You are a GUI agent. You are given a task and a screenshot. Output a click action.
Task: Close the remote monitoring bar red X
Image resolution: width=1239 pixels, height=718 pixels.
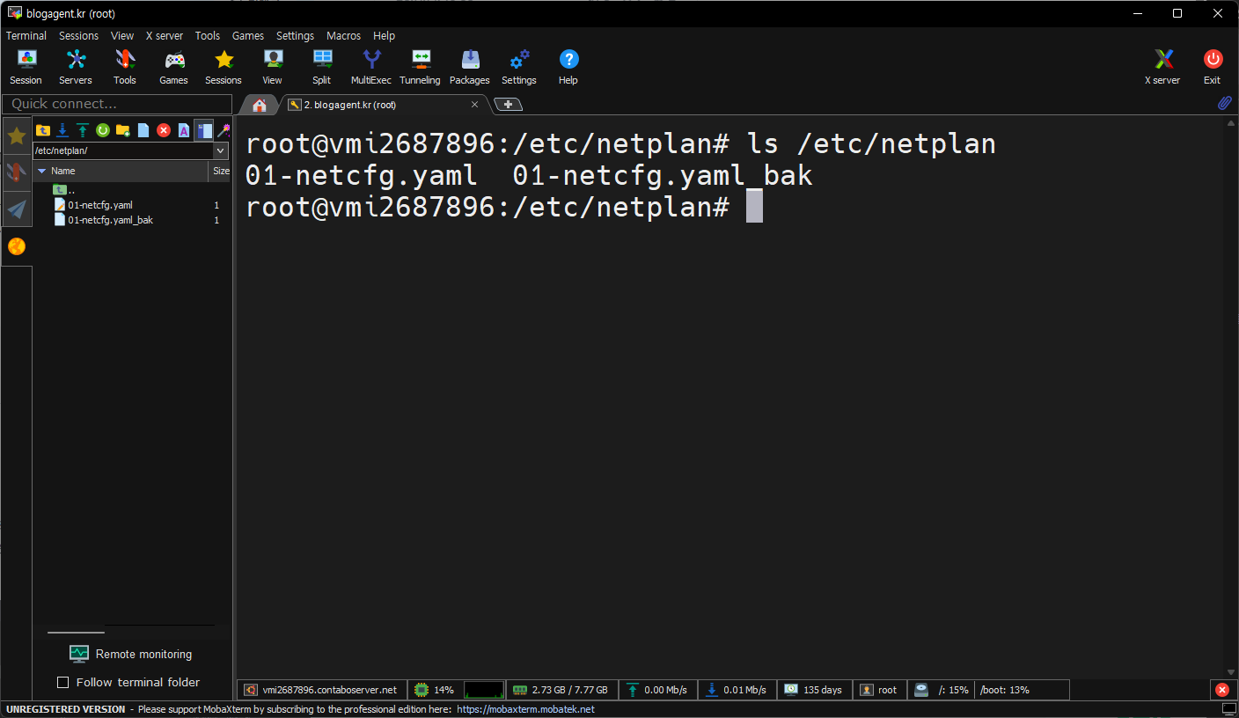coord(1221,690)
